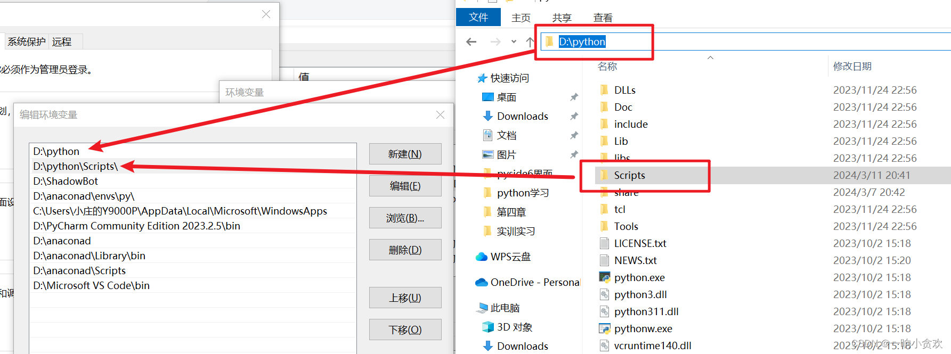
Task: Switch to the 系统保护 tab
Action: click(26, 42)
